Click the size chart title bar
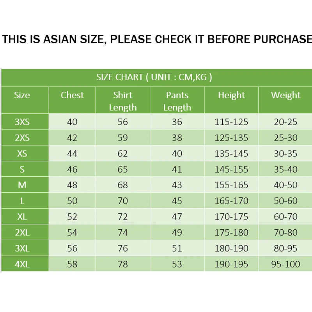 (x=154, y=77)
